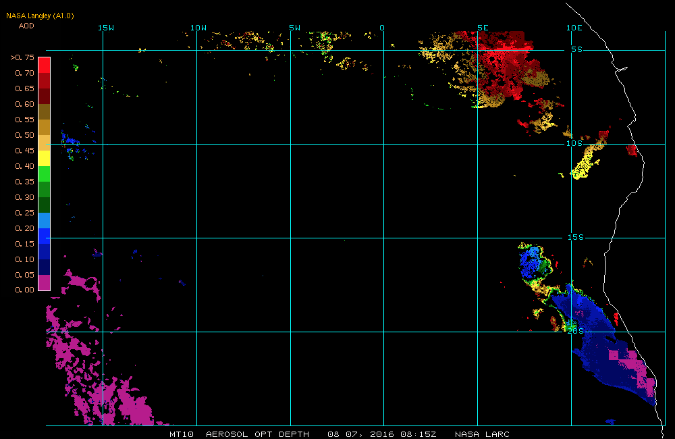Viewport: 675px width, 439px height.
Task: Click the '0.50' legend value
Action: coord(24,135)
